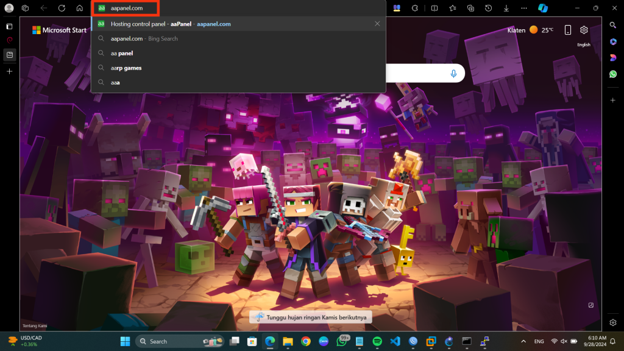This screenshot has width=624, height=351.
Task: Open the Collections panel
Action: (x=470, y=8)
